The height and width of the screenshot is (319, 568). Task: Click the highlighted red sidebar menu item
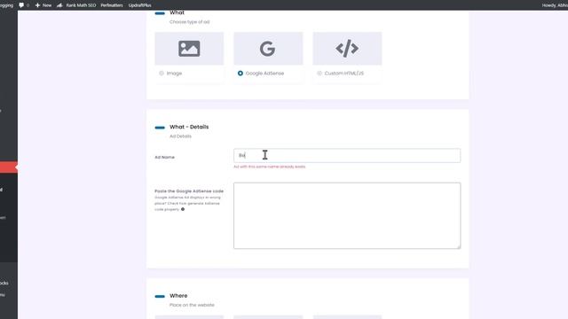(x=8, y=167)
